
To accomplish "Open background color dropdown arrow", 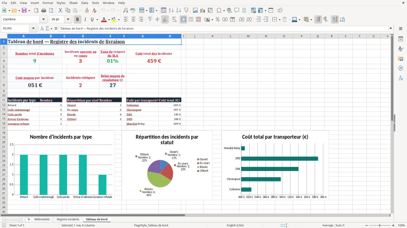I will click(x=119, y=20).
